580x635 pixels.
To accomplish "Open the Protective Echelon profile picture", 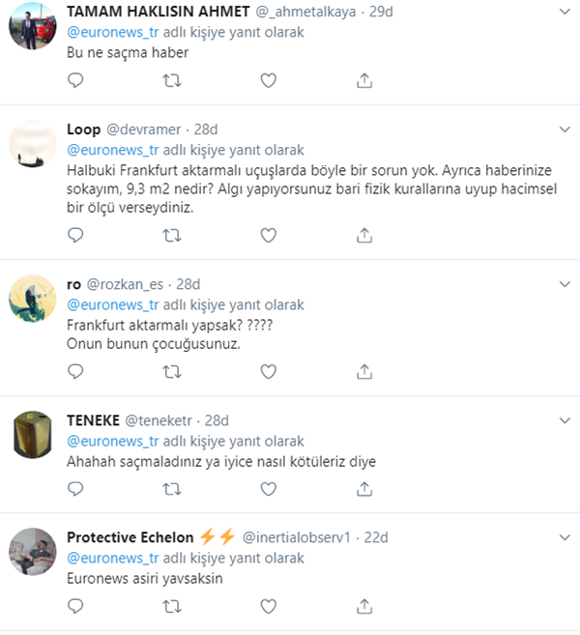I will click(x=33, y=553).
